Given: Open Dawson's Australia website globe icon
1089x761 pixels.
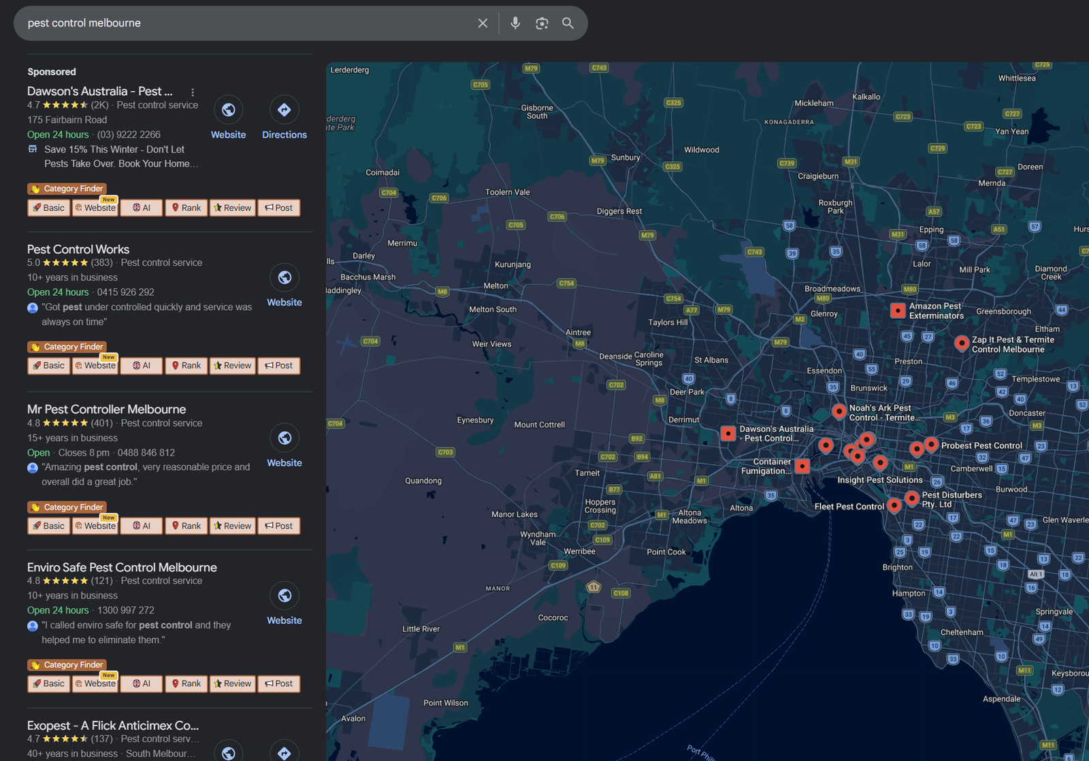Looking at the screenshot, I should click(229, 109).
